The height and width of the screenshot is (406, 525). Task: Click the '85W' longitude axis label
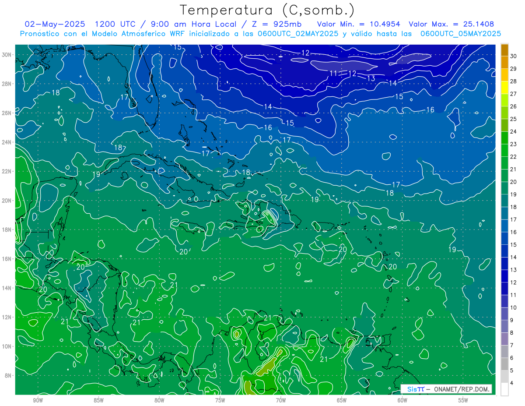98,400
